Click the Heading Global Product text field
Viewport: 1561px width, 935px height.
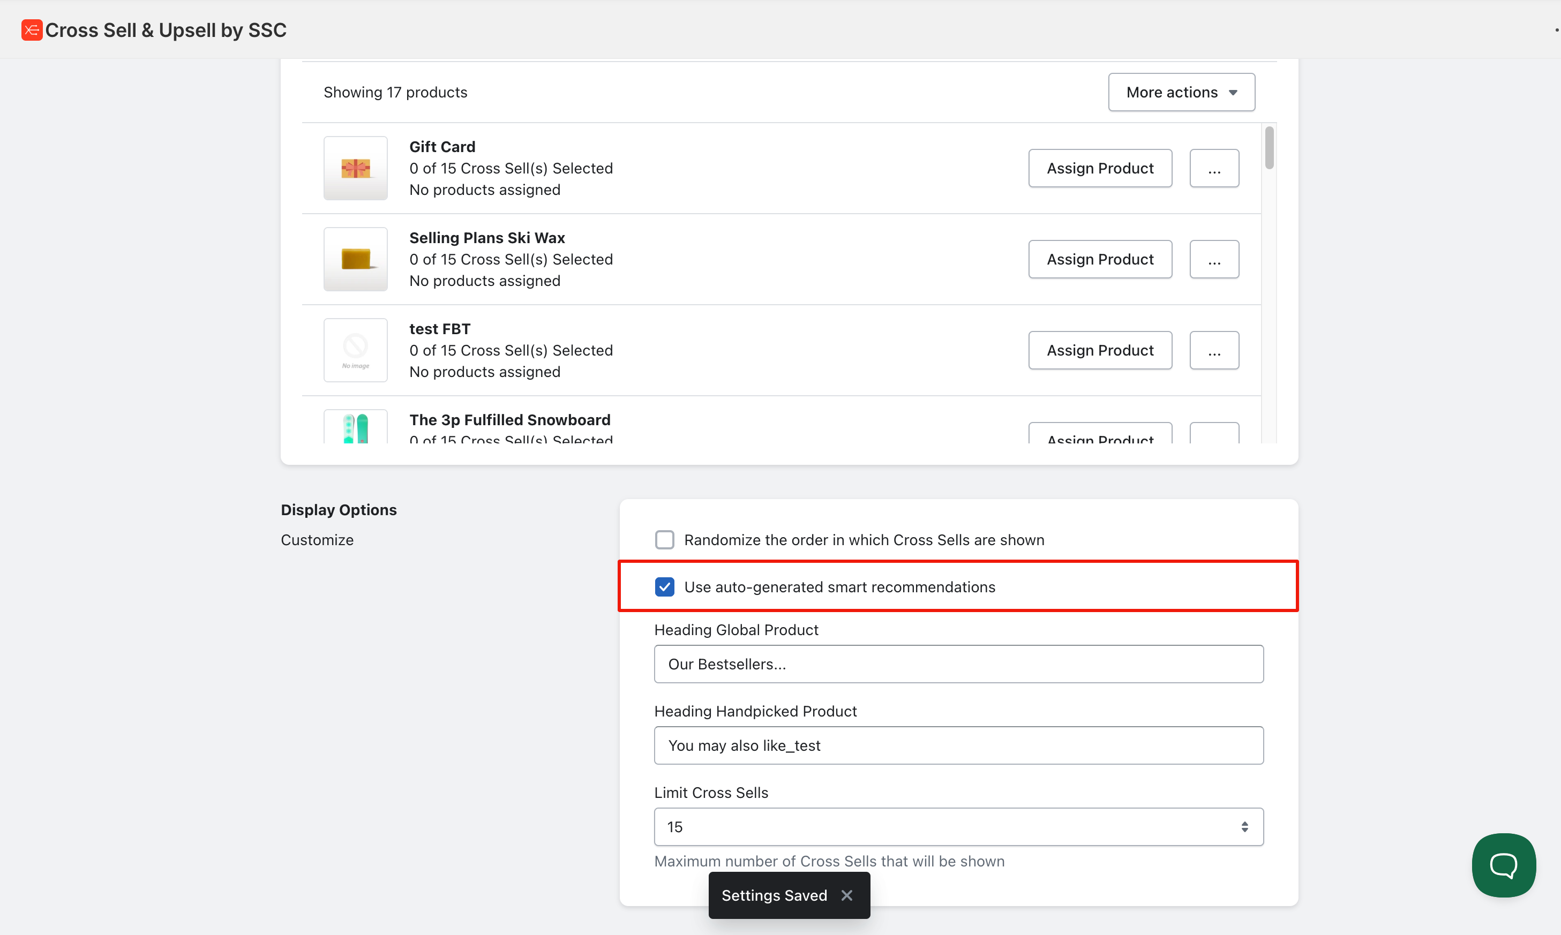tap(958, 663)
